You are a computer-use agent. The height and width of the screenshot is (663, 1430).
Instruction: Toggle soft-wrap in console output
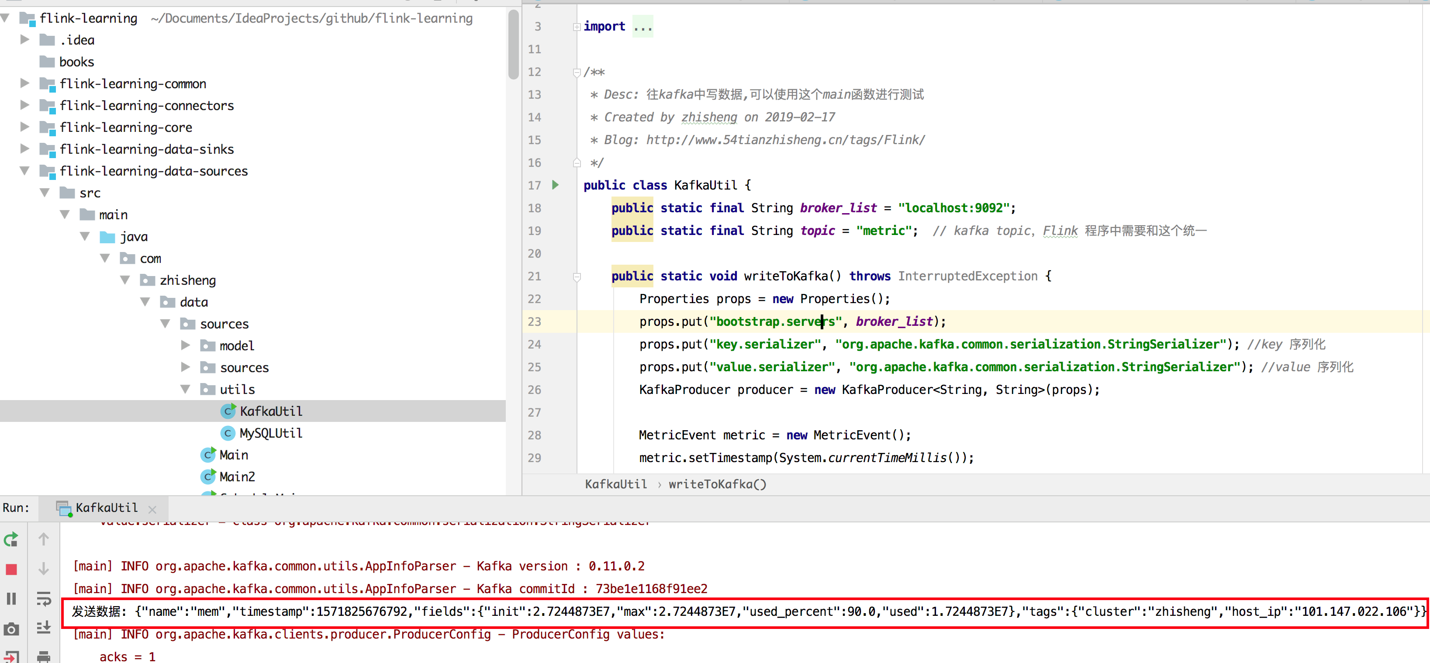point(43,599)
